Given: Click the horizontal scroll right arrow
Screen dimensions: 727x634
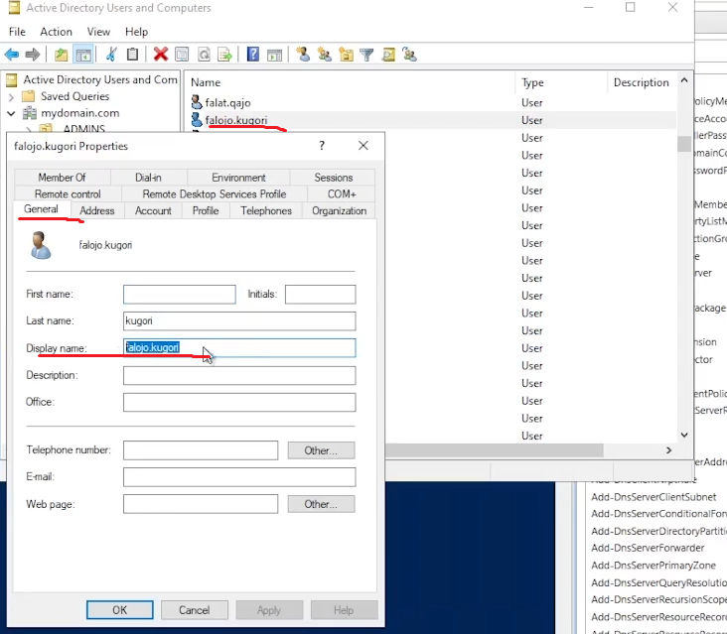Looking at the screenshot, I should [668, 450].
